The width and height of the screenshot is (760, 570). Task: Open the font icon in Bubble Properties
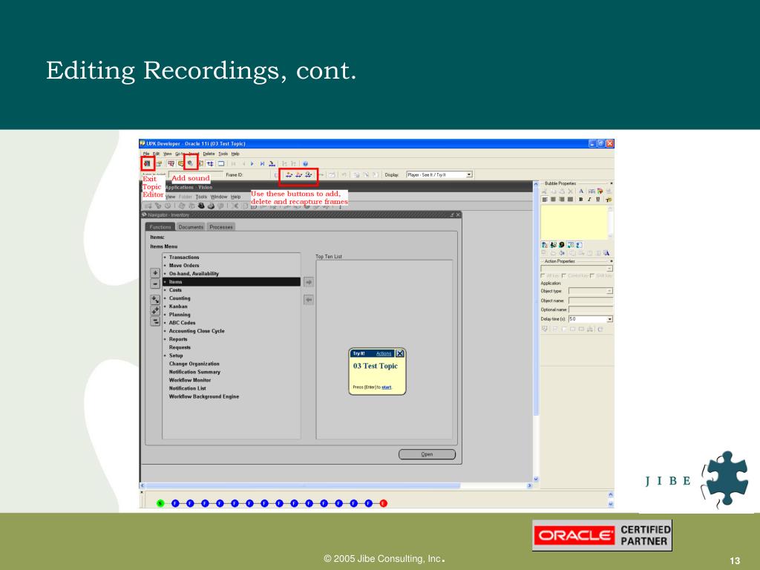581,191
